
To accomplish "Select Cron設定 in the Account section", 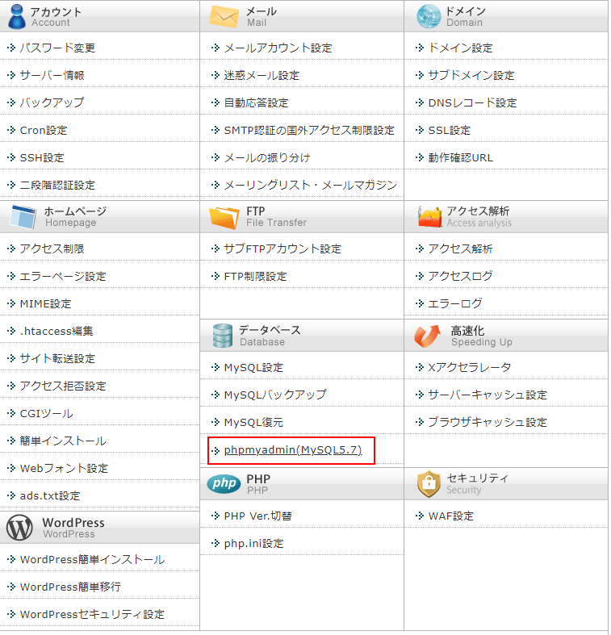I will point(44,131).
